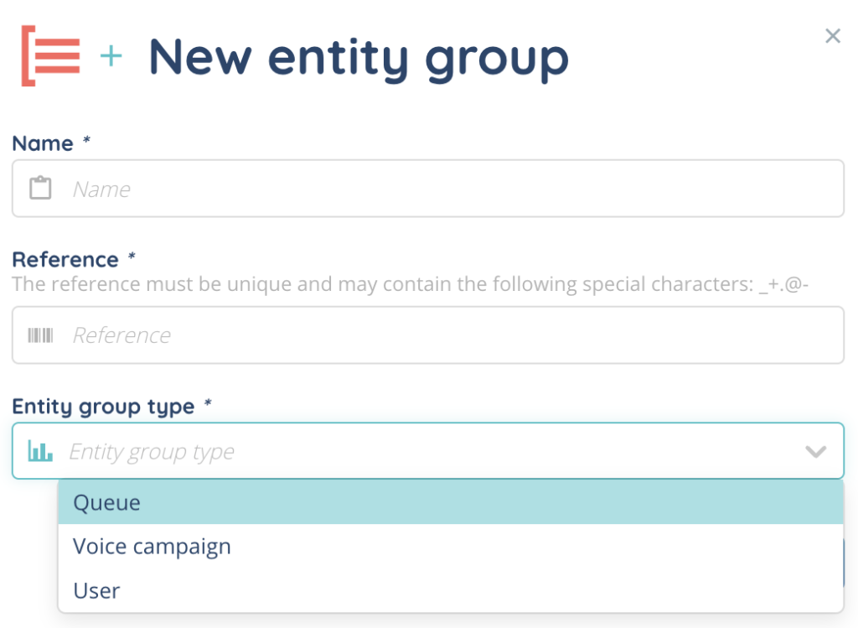Click the clipboard icon in the Name field
Viewport: 858px width, 628px height.
pyautogui.click(x=40, y=189)
